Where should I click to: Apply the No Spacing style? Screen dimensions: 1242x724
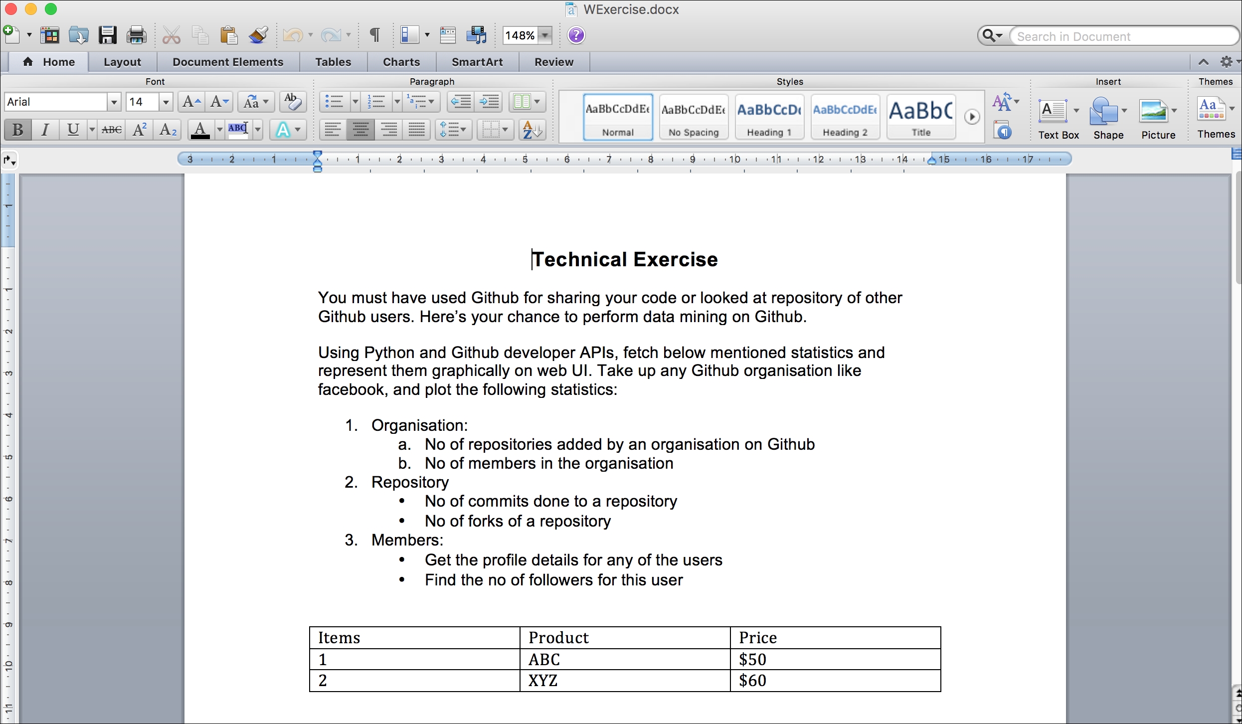click(x=694, y=117)
